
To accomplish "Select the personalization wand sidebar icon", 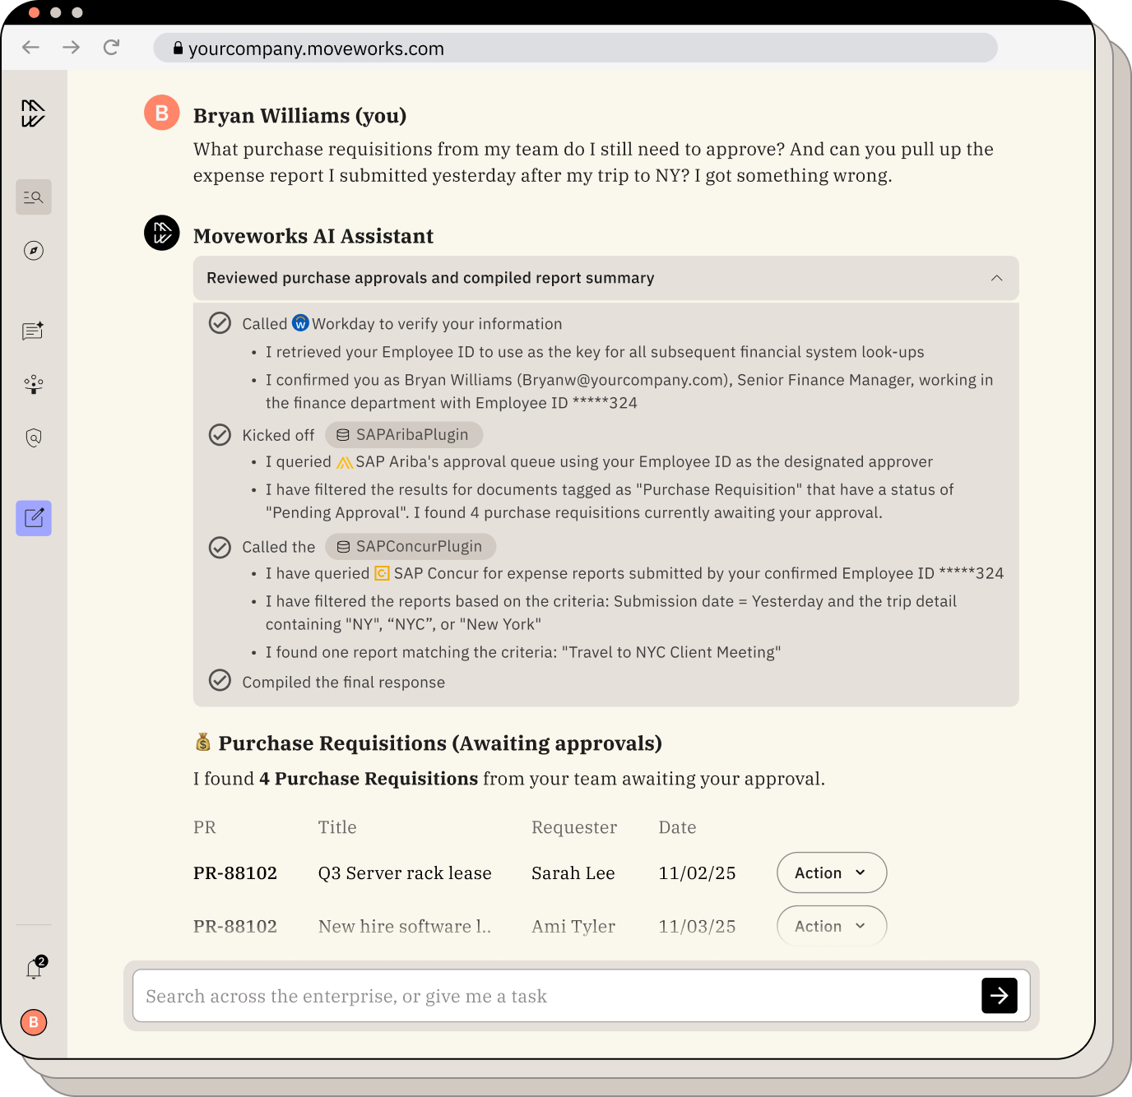I will click(x=33, y=384).
